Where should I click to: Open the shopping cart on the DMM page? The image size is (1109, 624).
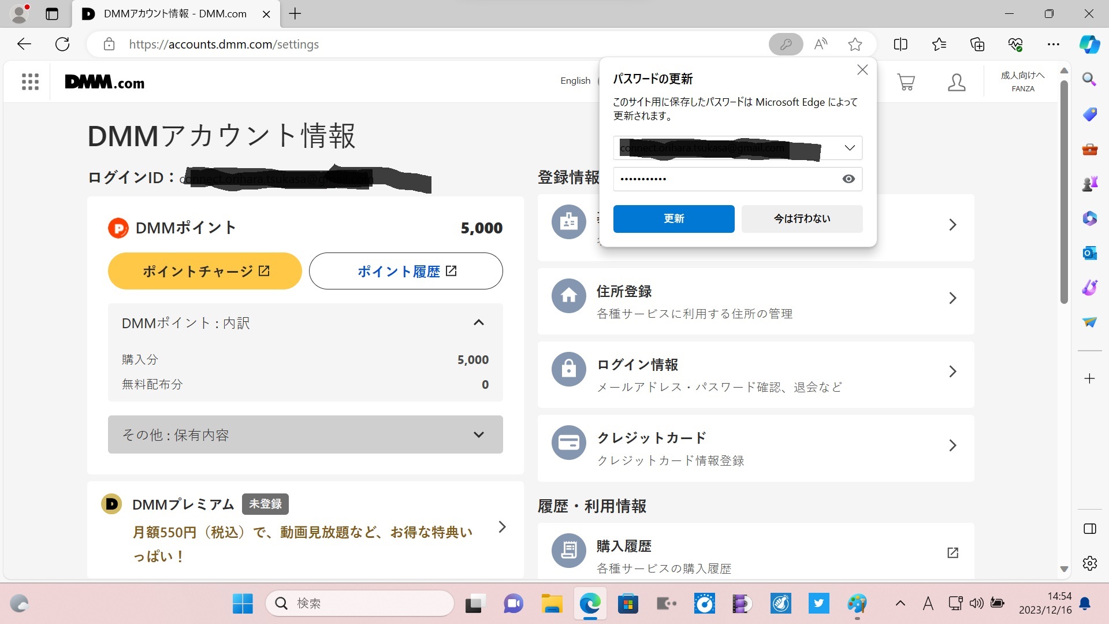coord(905,81)
